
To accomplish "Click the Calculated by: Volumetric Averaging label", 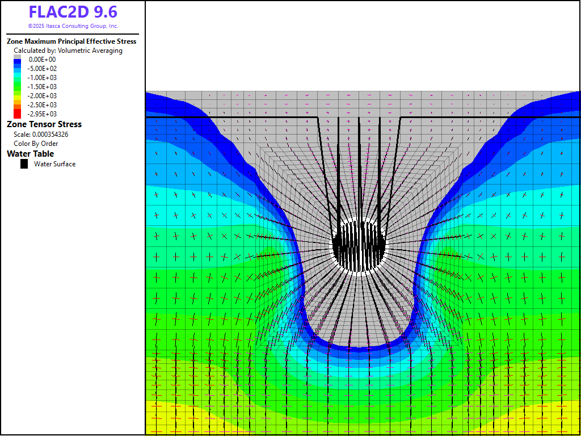I will coord(68,51).
